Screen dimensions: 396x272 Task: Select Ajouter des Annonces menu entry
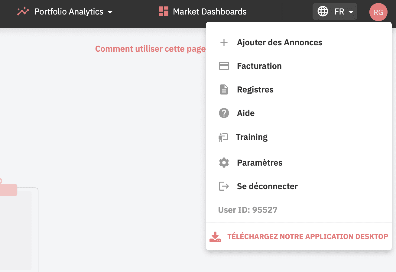[280, 42]
